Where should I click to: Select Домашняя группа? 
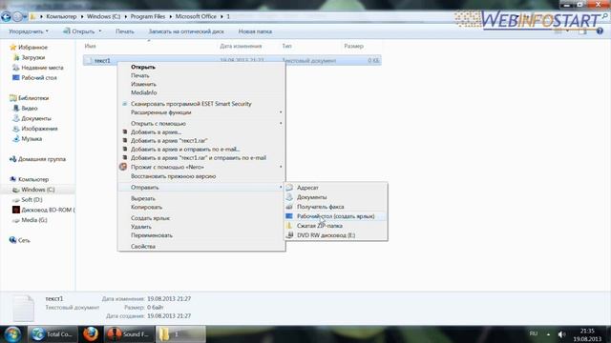[37, 159]
